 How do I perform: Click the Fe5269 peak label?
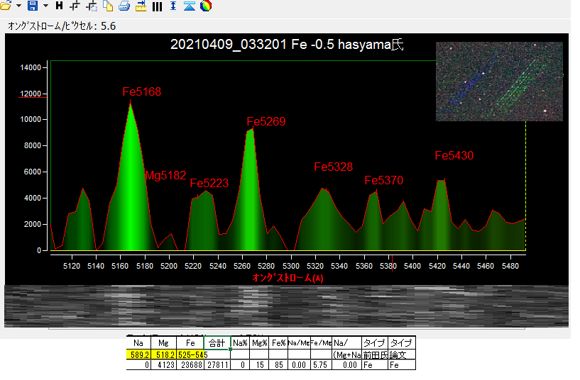point(266,121)
